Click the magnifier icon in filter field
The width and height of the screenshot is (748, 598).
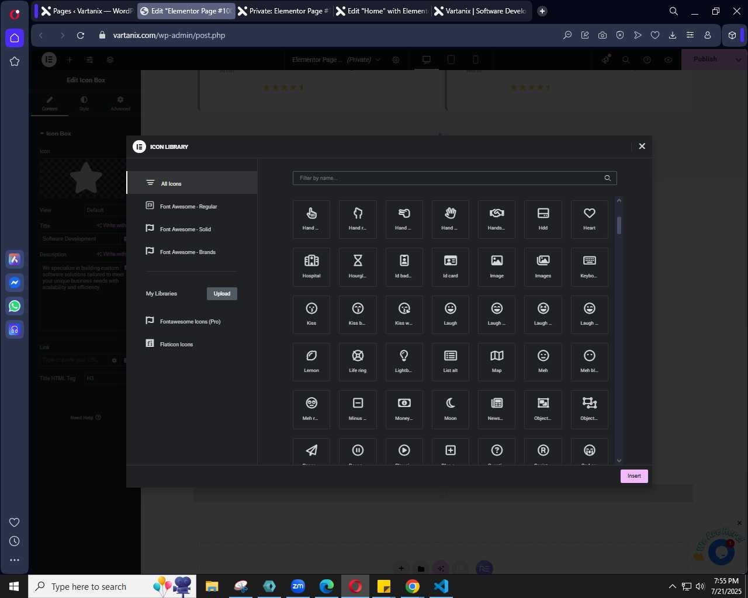[x=607, y=178]
